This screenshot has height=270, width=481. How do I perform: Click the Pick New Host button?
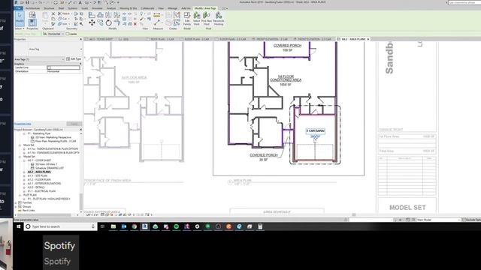pos(207,19)
